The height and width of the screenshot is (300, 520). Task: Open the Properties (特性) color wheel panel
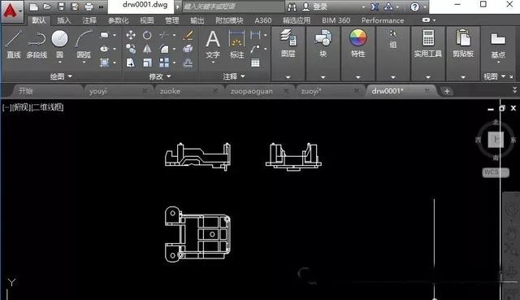coord(358,43)
